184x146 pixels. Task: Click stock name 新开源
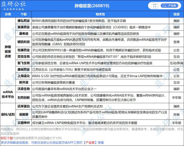click(24, 82)
